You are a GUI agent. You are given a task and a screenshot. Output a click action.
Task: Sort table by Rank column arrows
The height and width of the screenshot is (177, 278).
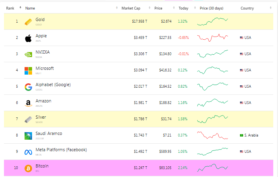pyautogui.click(x=20, y=8)
